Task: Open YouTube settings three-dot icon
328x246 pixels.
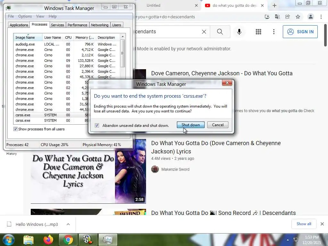Action: (x=274, y=32)
